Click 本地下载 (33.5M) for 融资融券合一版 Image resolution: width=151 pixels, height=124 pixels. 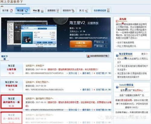pos(104,110)
